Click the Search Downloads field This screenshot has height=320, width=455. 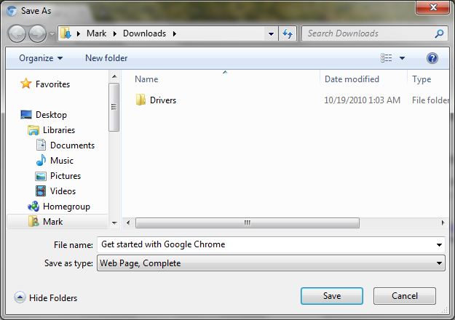tap(368, 33)
